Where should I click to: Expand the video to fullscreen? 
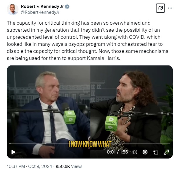(166, 152)
